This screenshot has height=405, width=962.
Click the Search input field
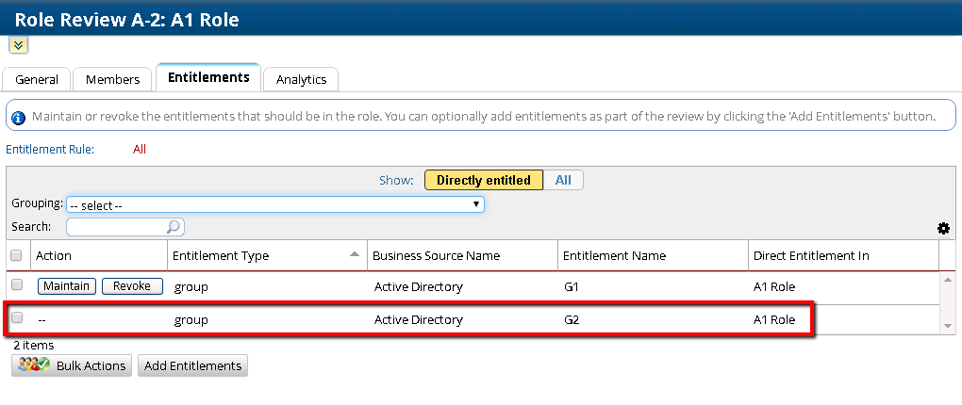tap(116, 227)
